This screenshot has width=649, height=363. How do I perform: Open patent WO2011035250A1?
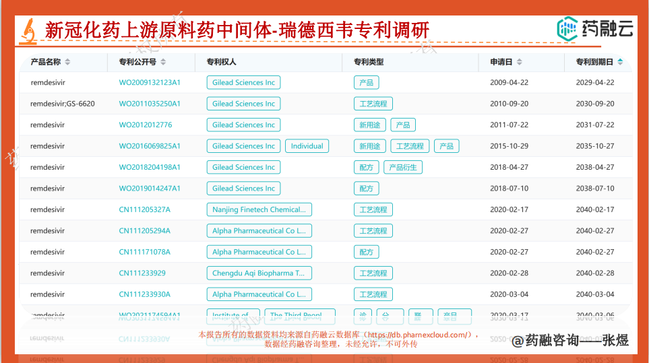click(150, 104)
